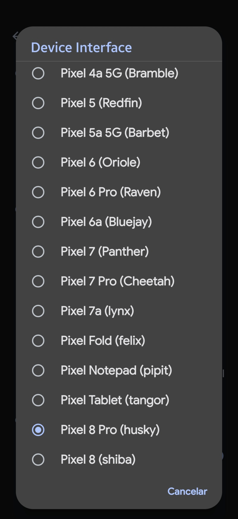Select the Pixel 7 (Panther) radio button

[38, 252]
